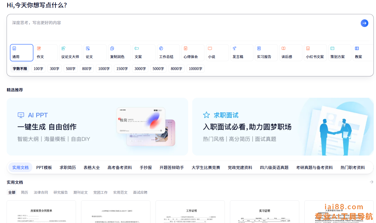Screen dimensions: 376x223
Task: Filter documents by 简历
Action: (x=24, y=192)
